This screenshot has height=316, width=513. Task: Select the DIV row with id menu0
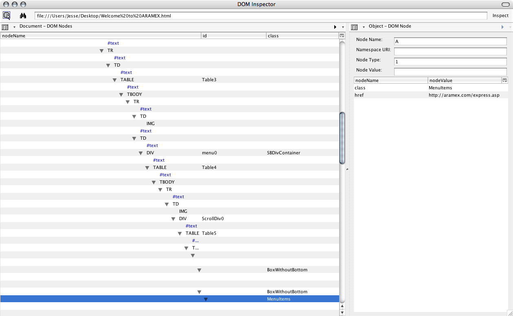pos(169,153)
